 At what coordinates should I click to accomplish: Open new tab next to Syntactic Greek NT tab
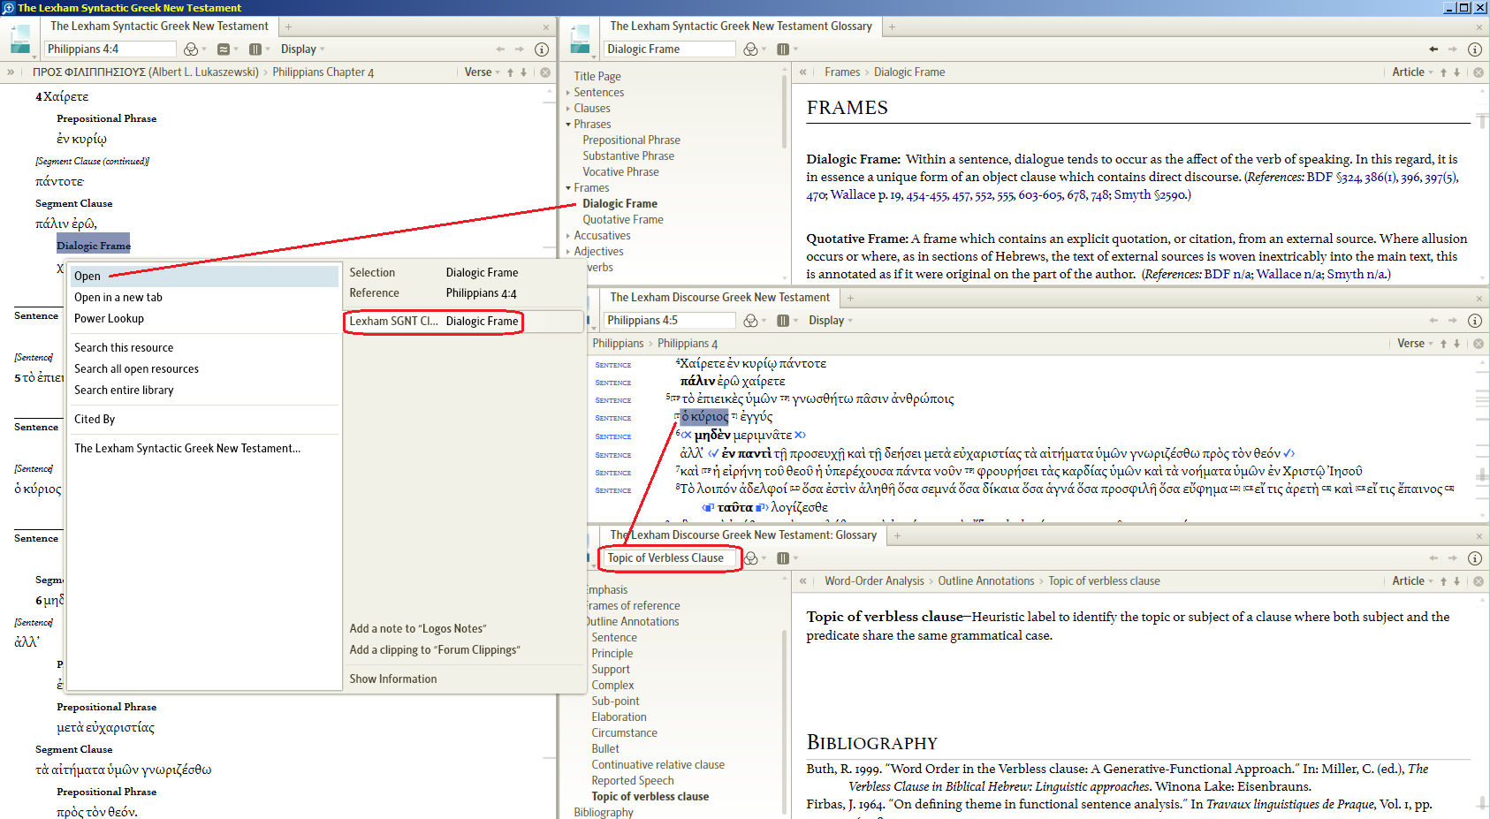click(288, 27)
